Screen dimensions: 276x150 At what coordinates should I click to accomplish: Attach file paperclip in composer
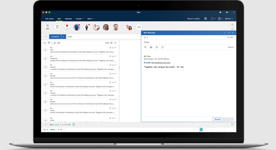(x=157, y=47)
